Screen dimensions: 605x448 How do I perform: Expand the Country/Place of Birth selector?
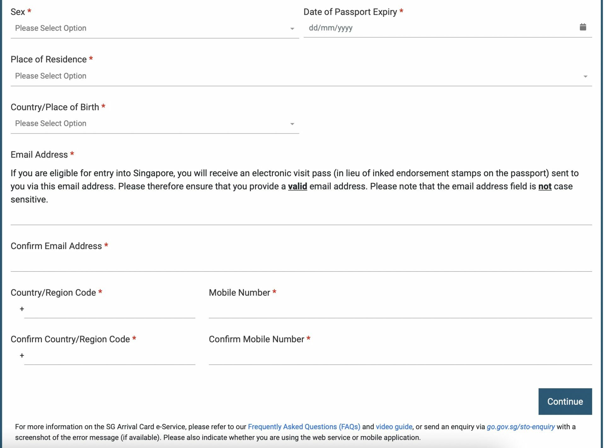point(155,123)
